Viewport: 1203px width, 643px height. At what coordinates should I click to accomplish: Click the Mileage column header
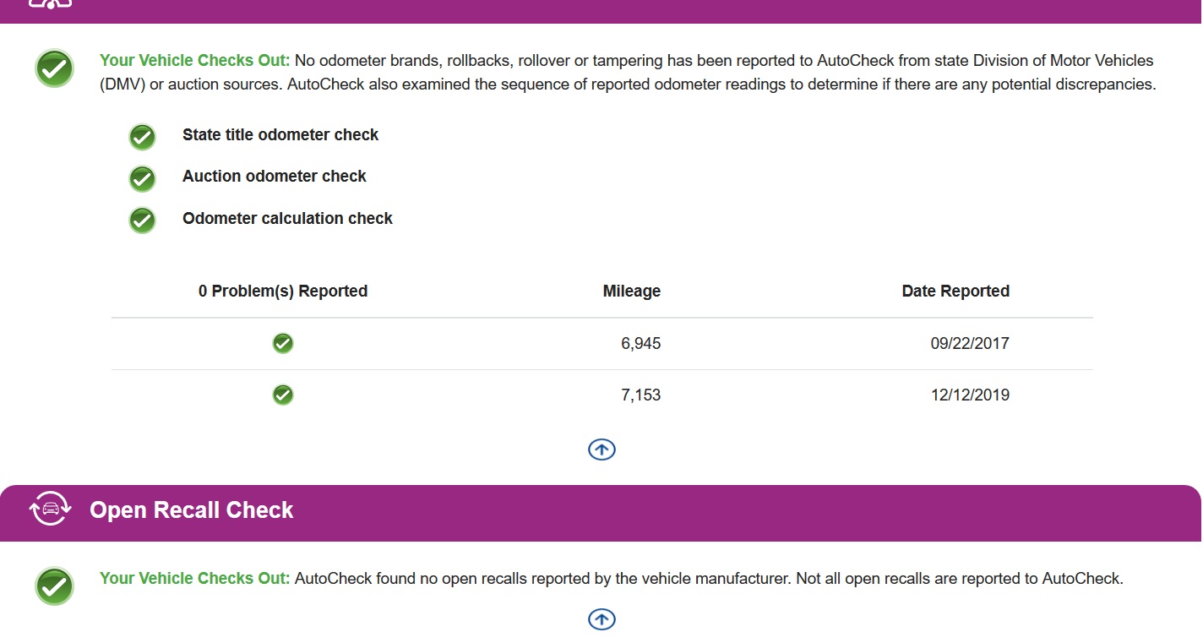(632, 292)
